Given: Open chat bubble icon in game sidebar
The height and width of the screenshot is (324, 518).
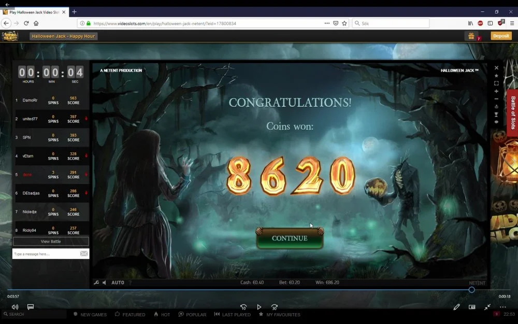Looking at the screenshot, I should [x=496, y=122].
